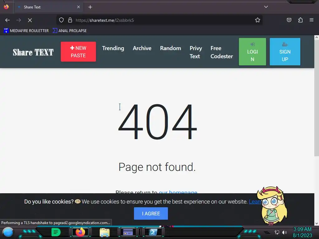The height and width of the screenshot is (239, 319).
Task: Open the MEDIAFIRE ROULETTER bookmark
Action: (26, 31)
